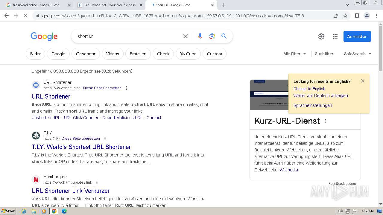Image resolution: width=383 pixels, height=215 pixels.
Task: Open the Chrome three-dot menu
Action: tap(376, 16)
